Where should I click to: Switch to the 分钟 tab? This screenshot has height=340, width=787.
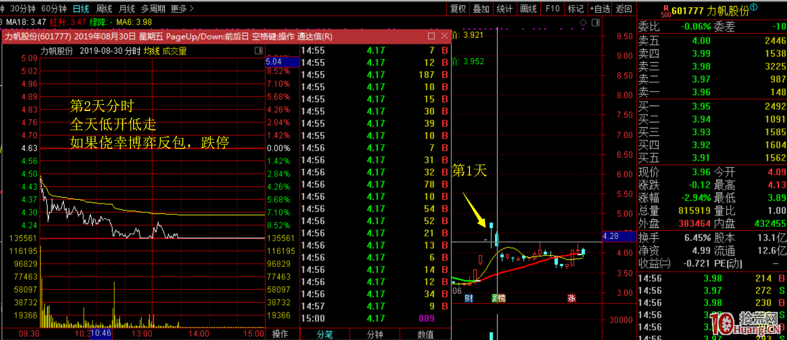[375, 334]
